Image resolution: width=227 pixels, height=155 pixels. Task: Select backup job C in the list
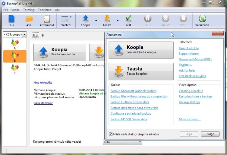point(15,69)
